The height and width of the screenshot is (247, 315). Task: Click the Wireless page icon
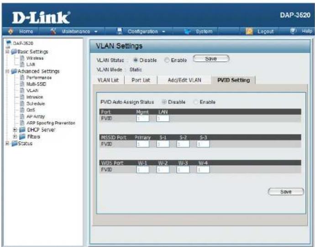[22, 58]
